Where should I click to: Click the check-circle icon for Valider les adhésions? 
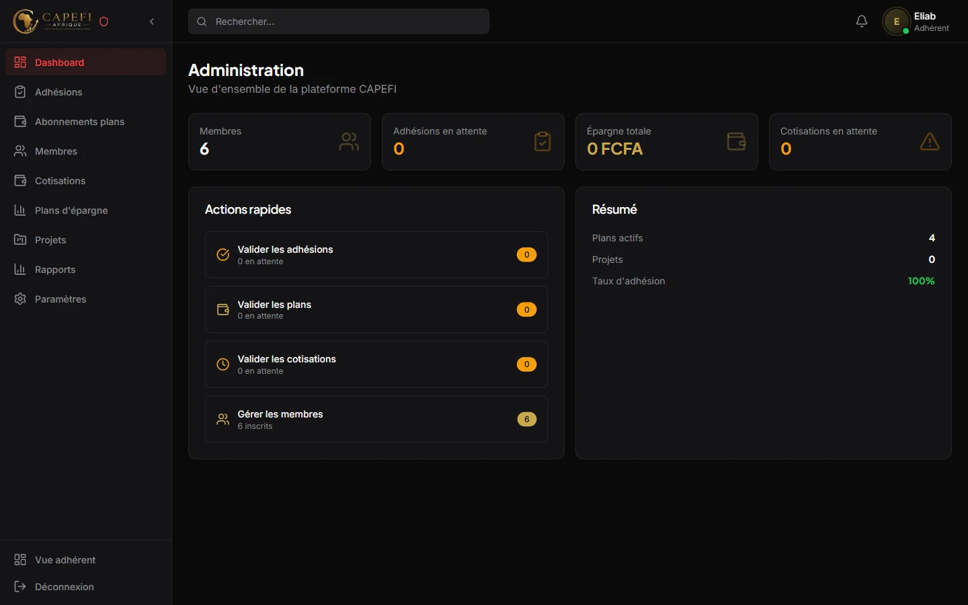[x=223, y=255]
